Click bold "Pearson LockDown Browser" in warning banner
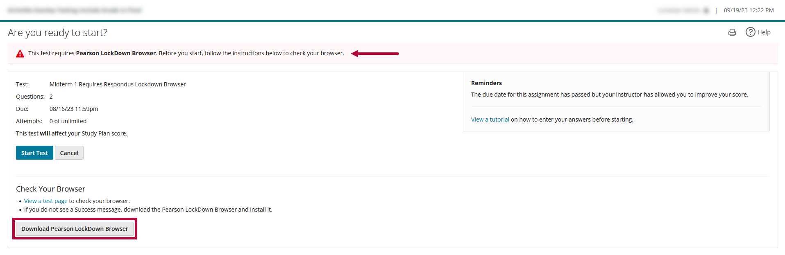This screenshot has width=785, height=255. [x=116, y=53]
